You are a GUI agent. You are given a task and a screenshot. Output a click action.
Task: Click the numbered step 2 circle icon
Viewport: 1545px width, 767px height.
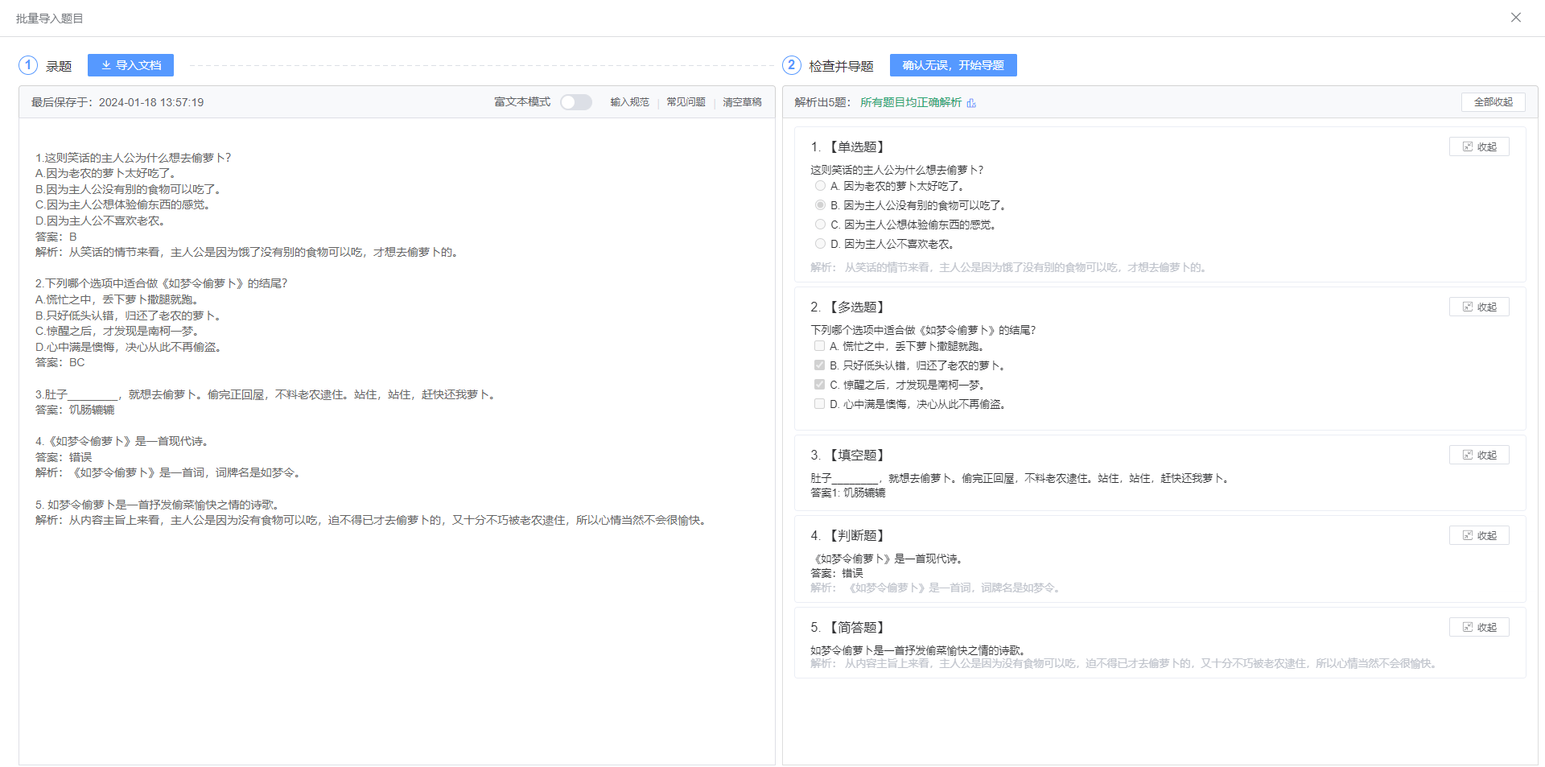click(791, 65)
